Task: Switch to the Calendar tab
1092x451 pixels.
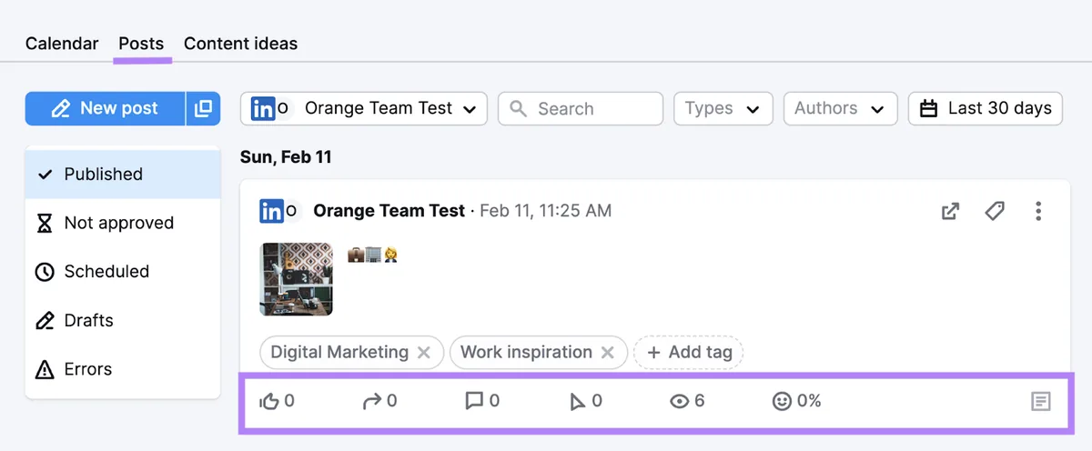Action: pyautogui.click(x=62, y=43)
